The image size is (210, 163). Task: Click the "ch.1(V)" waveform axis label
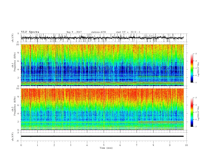click(13, 38)
